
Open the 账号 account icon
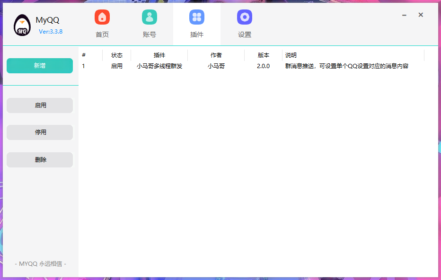pos(150,17)
